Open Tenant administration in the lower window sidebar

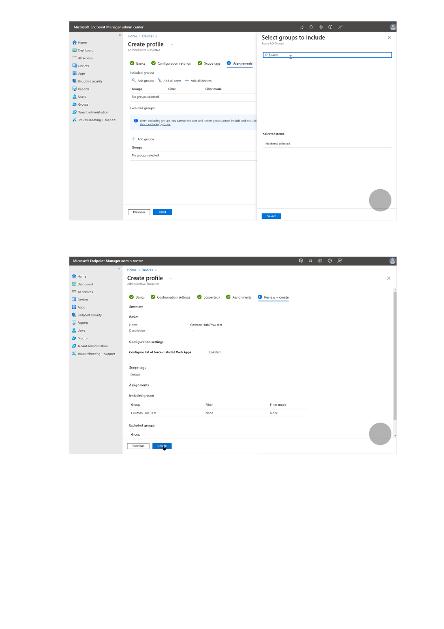coord(92,346)
